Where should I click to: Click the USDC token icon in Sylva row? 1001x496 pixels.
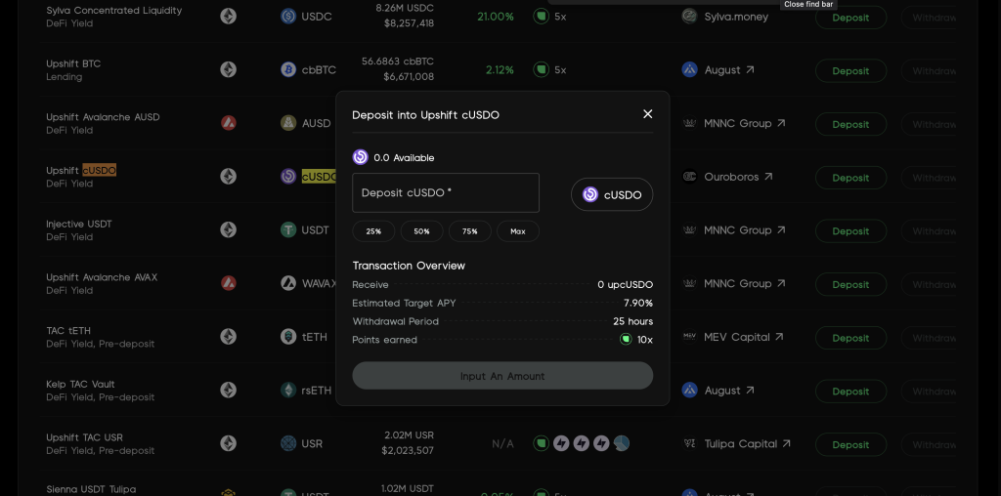click(x=288, y=17)
